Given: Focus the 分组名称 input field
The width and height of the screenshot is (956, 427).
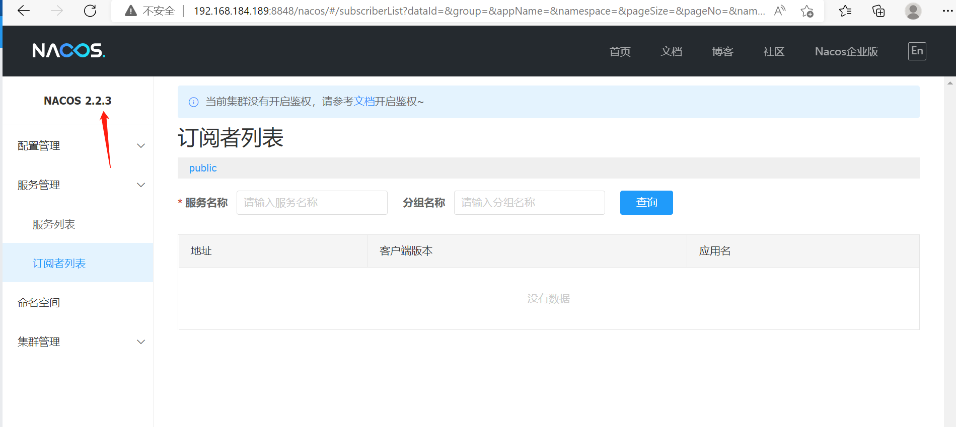Looking at the screenshot, I should tap(530, 203).
